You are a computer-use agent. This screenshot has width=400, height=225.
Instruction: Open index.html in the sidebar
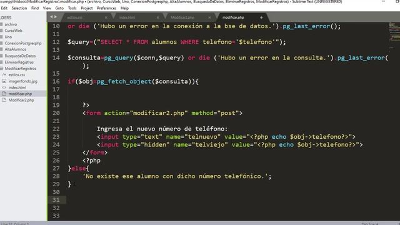point(17,87)
